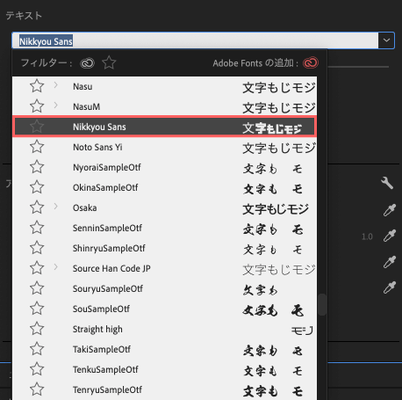Click the Nasu font preview sample

point(279,88)
